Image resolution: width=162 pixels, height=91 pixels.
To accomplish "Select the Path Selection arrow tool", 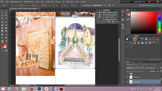I will 2,38.
